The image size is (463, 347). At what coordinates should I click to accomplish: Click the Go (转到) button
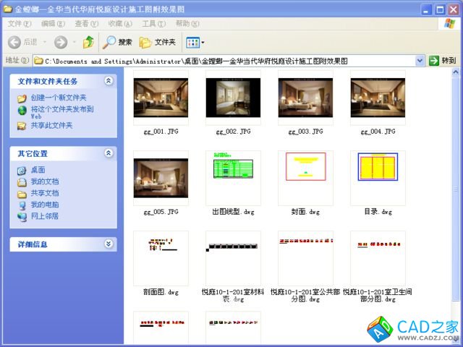442,61
